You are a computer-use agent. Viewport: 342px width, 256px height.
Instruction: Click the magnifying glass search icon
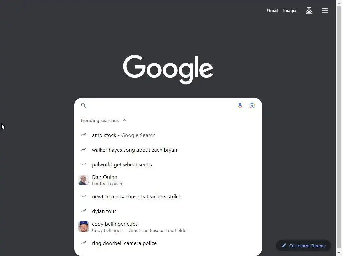[84, 105]
